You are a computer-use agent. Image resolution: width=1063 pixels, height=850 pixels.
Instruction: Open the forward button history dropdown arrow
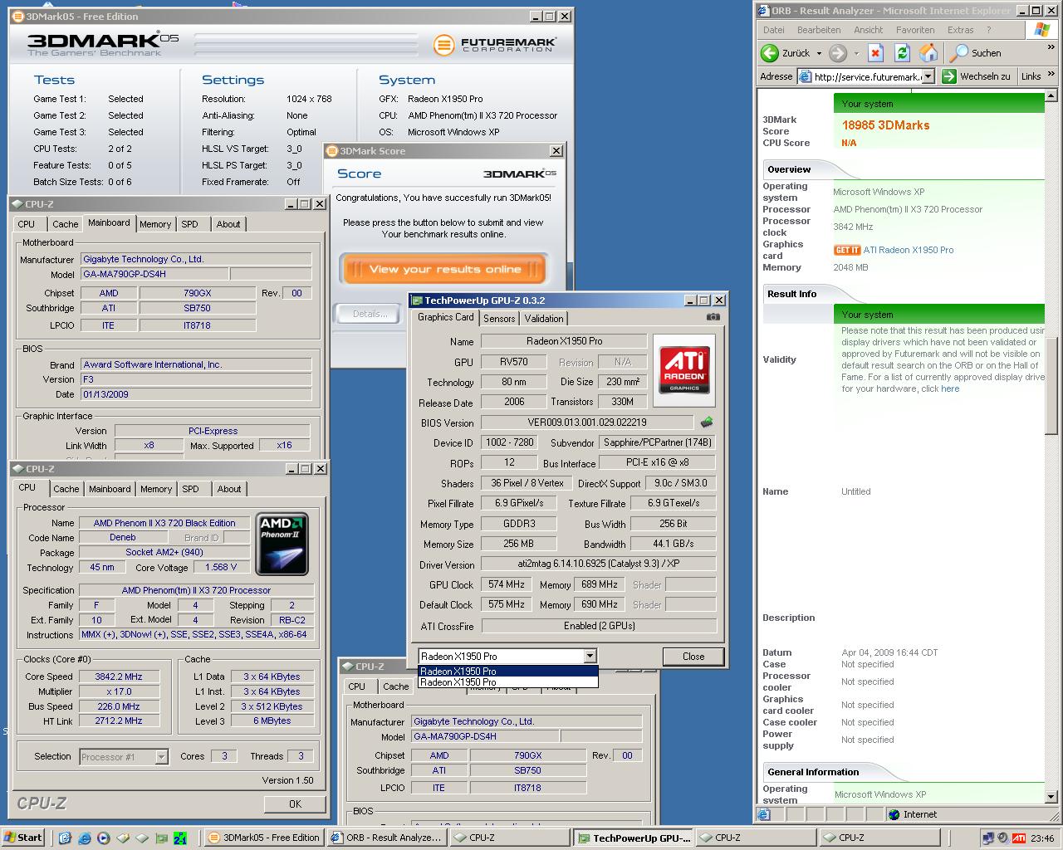pyautogui.click(x=855, y=53)
